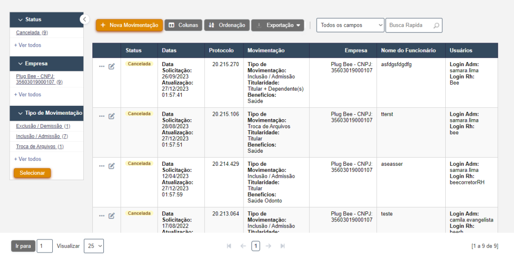Open the three-dots menu for protocol 20.213.064
The image size is (514, 256).
click(102, 216)
